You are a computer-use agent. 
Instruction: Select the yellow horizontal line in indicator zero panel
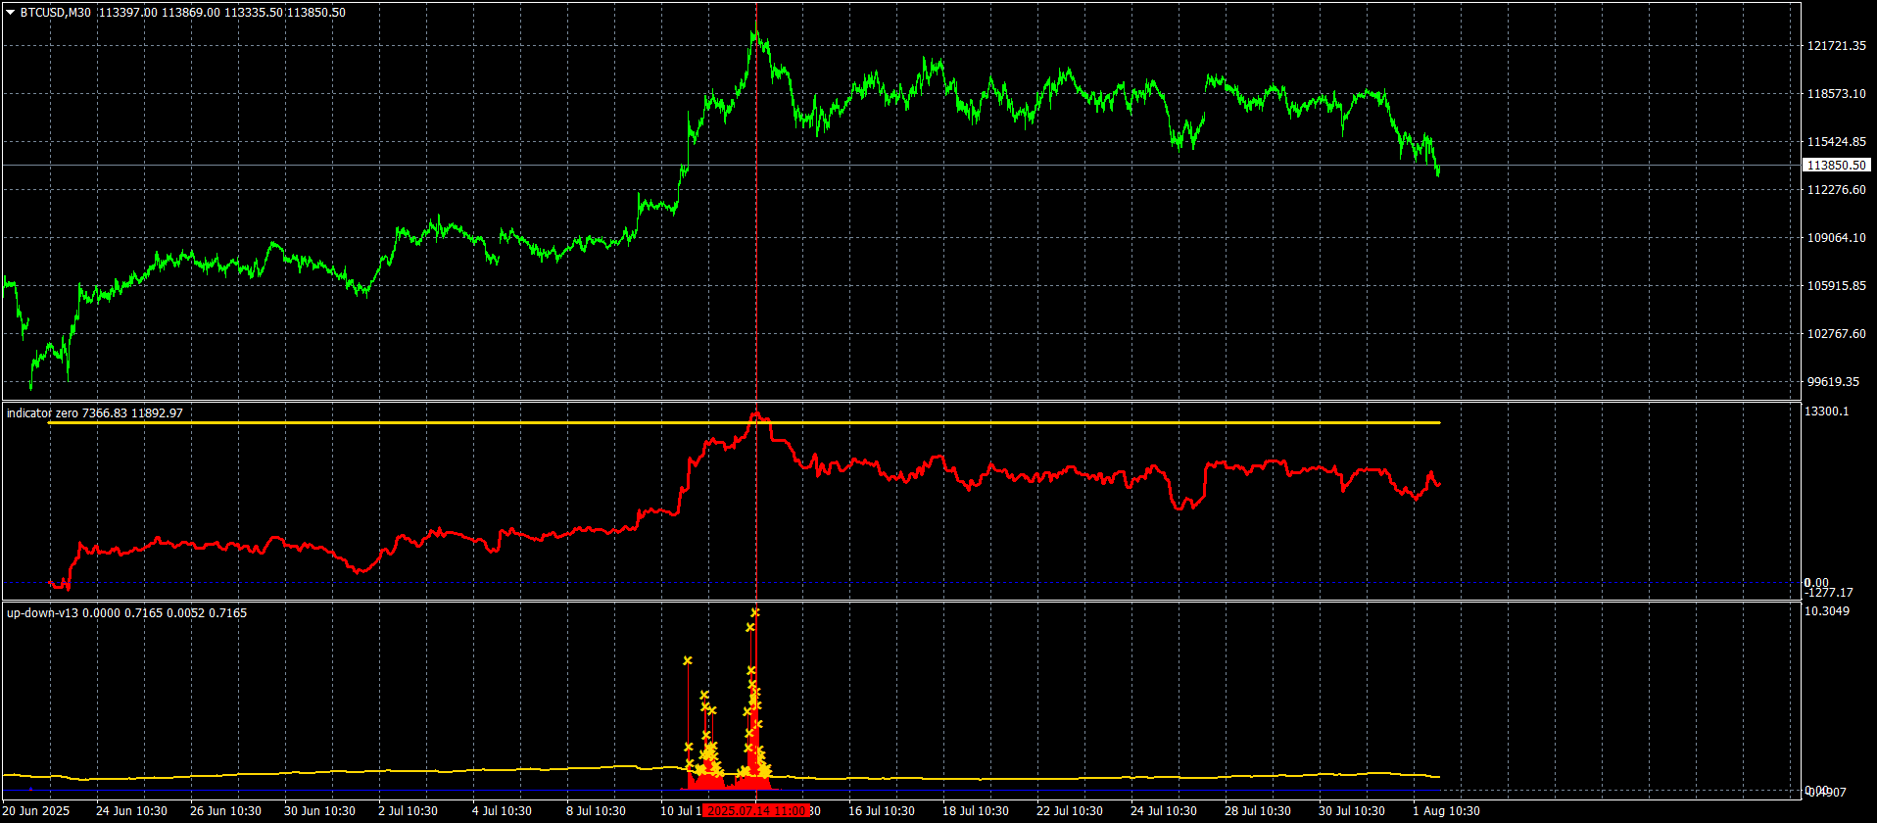(744, 422)
